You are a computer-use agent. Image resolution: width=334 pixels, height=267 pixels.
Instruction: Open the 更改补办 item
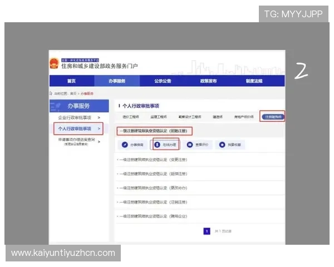tap(153, 188)
